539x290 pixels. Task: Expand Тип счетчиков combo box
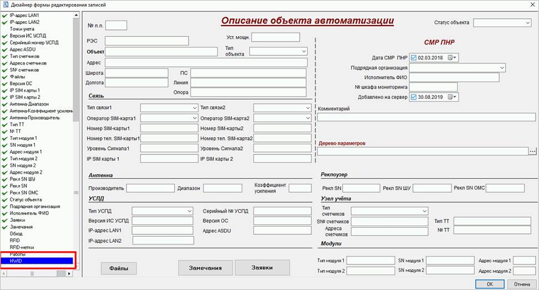coord(425,211)
